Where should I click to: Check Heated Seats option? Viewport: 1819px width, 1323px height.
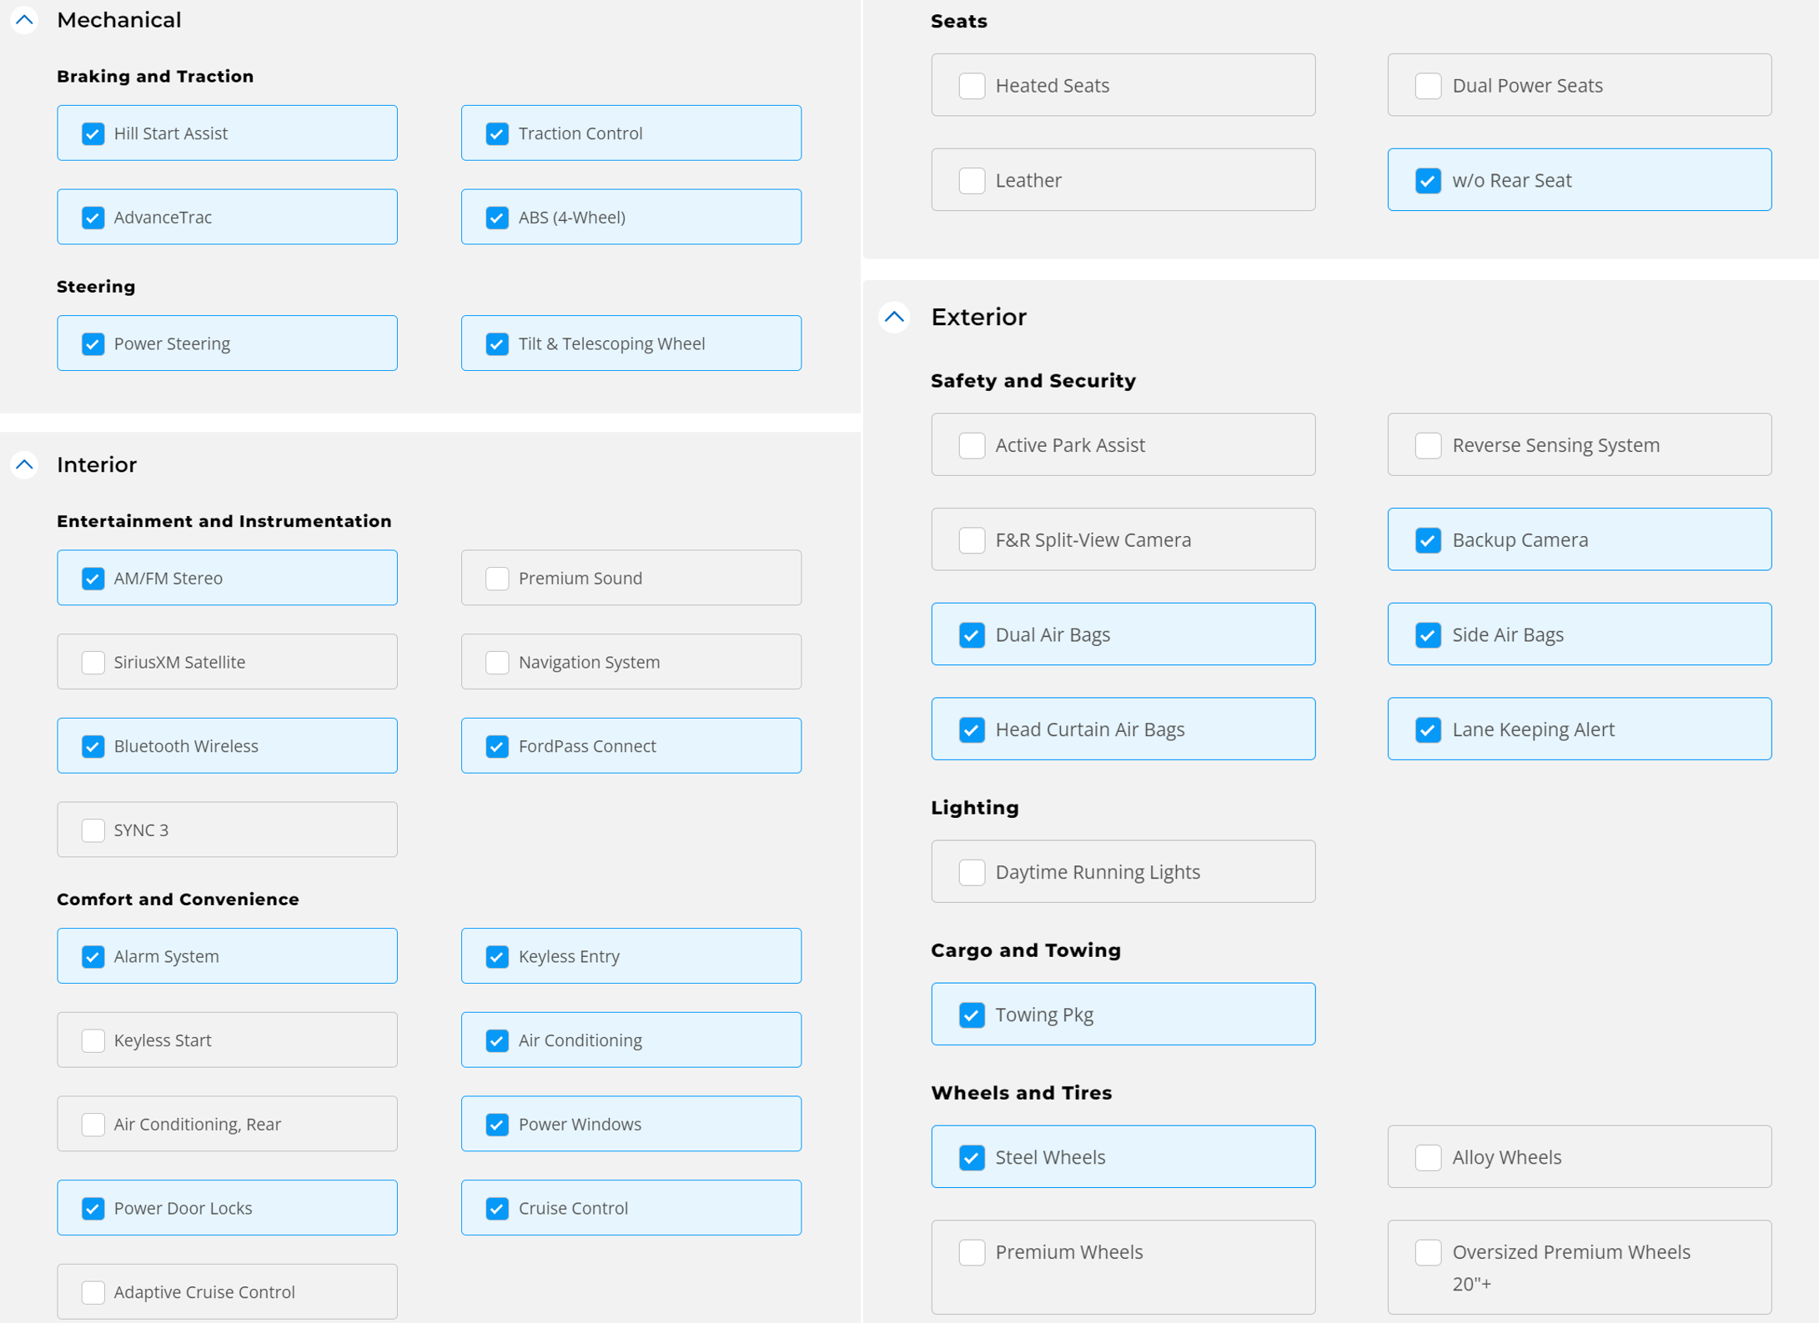[972, 86]
